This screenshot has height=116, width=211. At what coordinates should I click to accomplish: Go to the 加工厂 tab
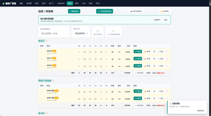(51, 3)
